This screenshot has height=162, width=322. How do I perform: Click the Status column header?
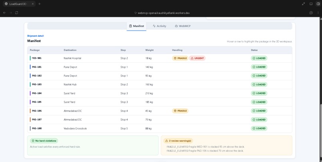tap(254, 50)
